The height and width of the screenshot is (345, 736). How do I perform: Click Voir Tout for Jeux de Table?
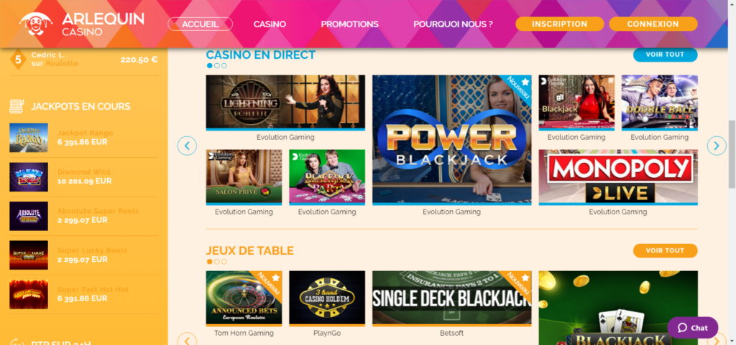(x=665, y=250)
